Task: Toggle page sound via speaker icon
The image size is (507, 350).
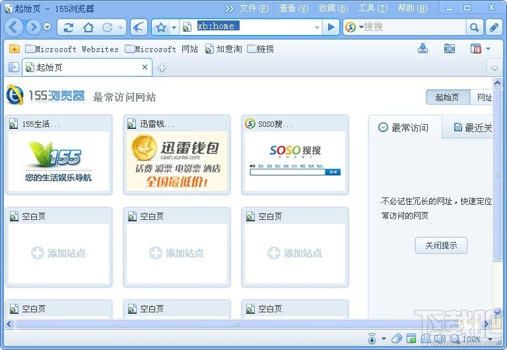Action: pos(440,338)
